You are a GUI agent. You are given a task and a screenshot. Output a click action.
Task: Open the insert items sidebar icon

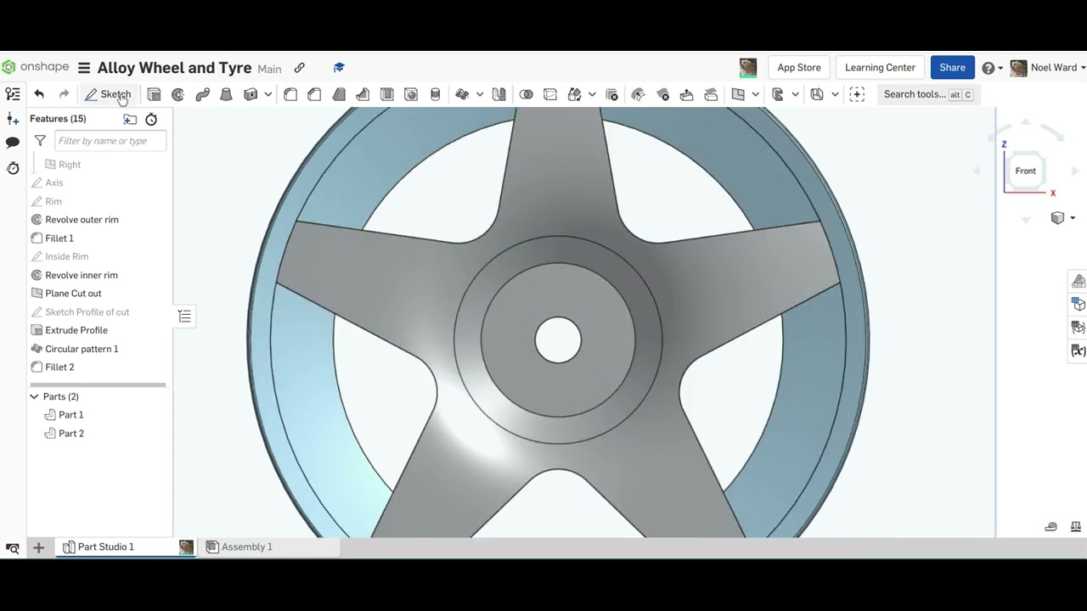click(13, 119)
